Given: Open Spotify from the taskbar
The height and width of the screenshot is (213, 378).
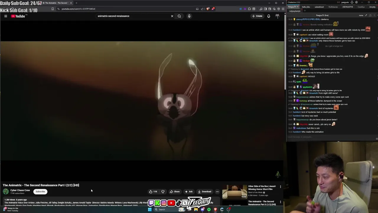Looking at the screenshot, I should tap(209, 209).
